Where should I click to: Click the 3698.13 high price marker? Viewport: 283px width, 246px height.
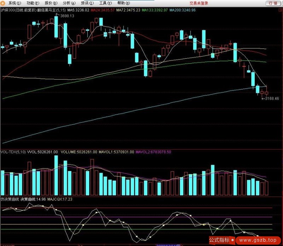pos(67,16)
